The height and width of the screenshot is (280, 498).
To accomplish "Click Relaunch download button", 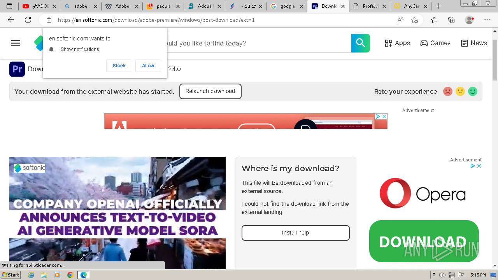I will coord(210,91).
